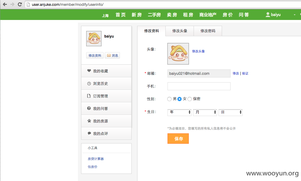The width and height of the screenshot is (301, 181).
Task: Click the 手机 phone number input field
Action: coord(199,86)
